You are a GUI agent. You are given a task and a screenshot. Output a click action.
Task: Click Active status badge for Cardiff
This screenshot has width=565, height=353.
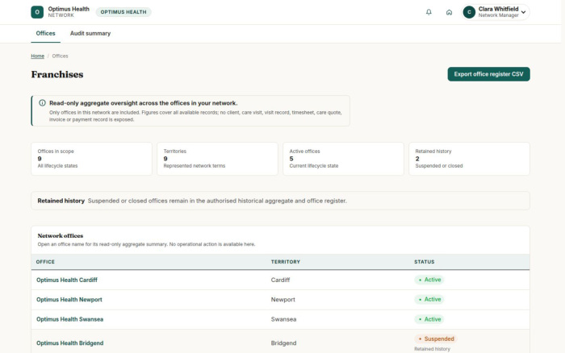429,280
